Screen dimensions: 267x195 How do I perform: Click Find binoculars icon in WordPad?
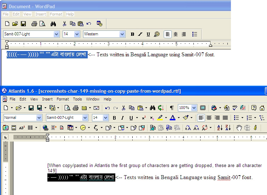(53, 24)
